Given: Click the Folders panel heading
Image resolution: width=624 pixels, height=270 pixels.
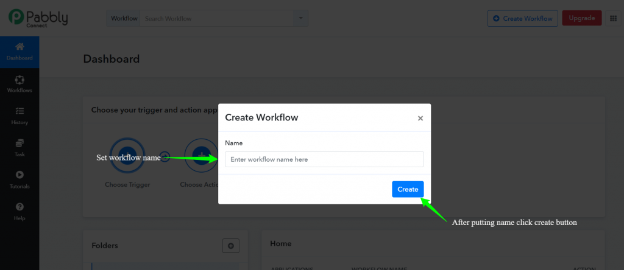Looking at the screenshot, I should [x=105, y=246].
